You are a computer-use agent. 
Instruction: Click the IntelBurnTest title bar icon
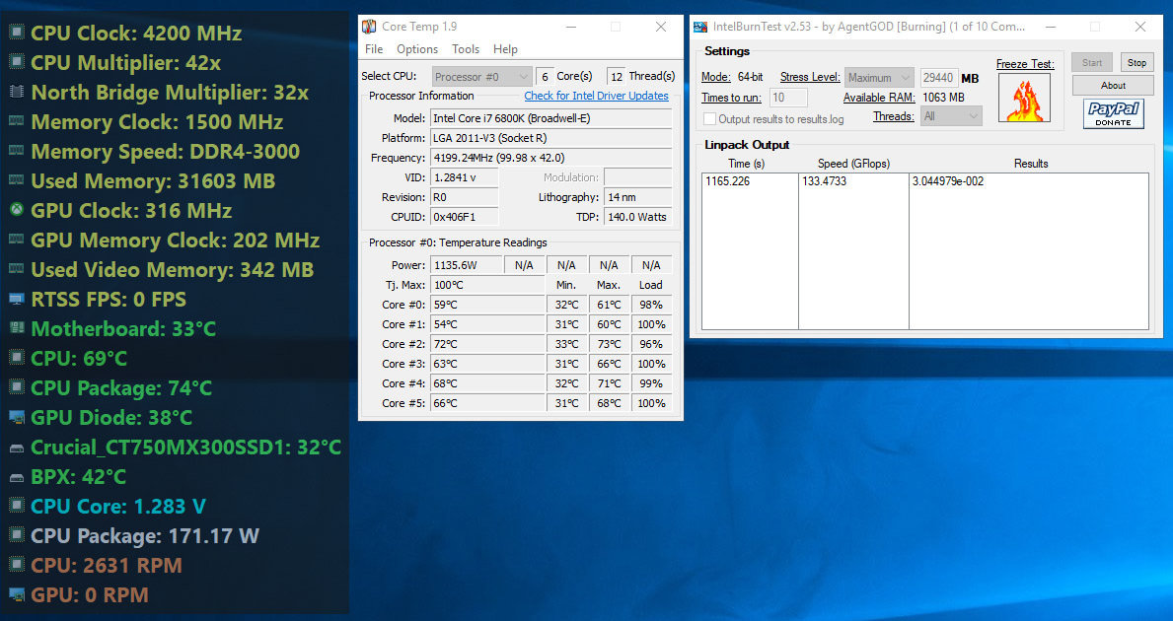(x=700, y=27)
